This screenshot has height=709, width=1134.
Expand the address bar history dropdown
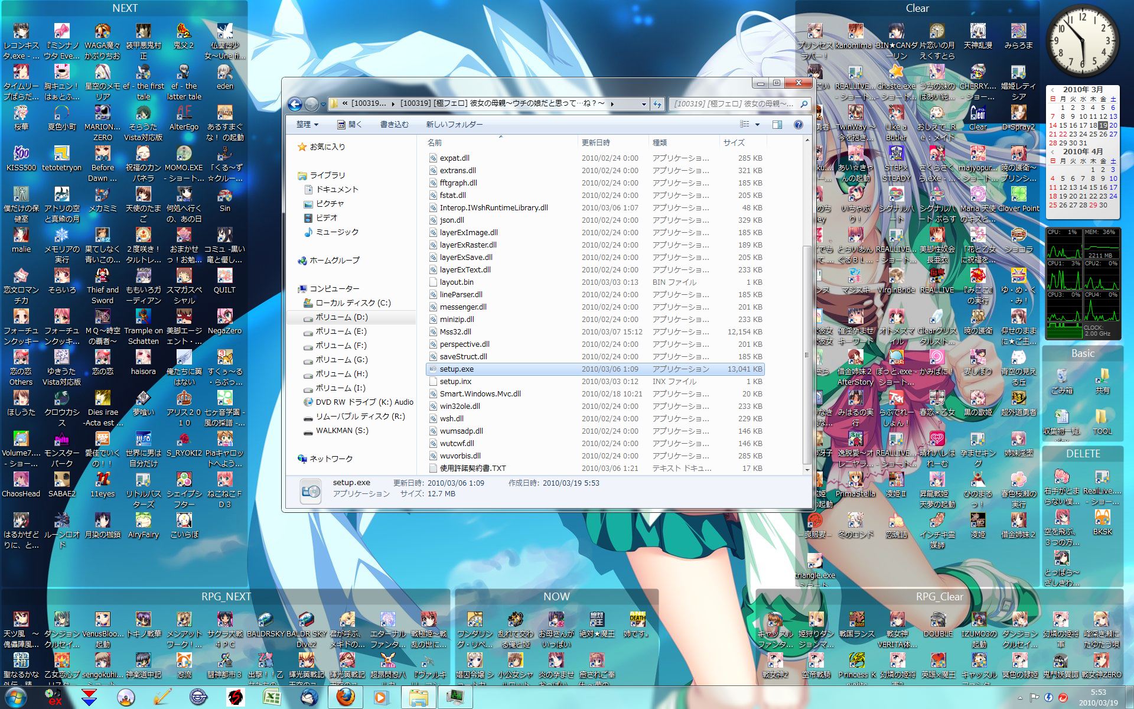click(644, 104)
